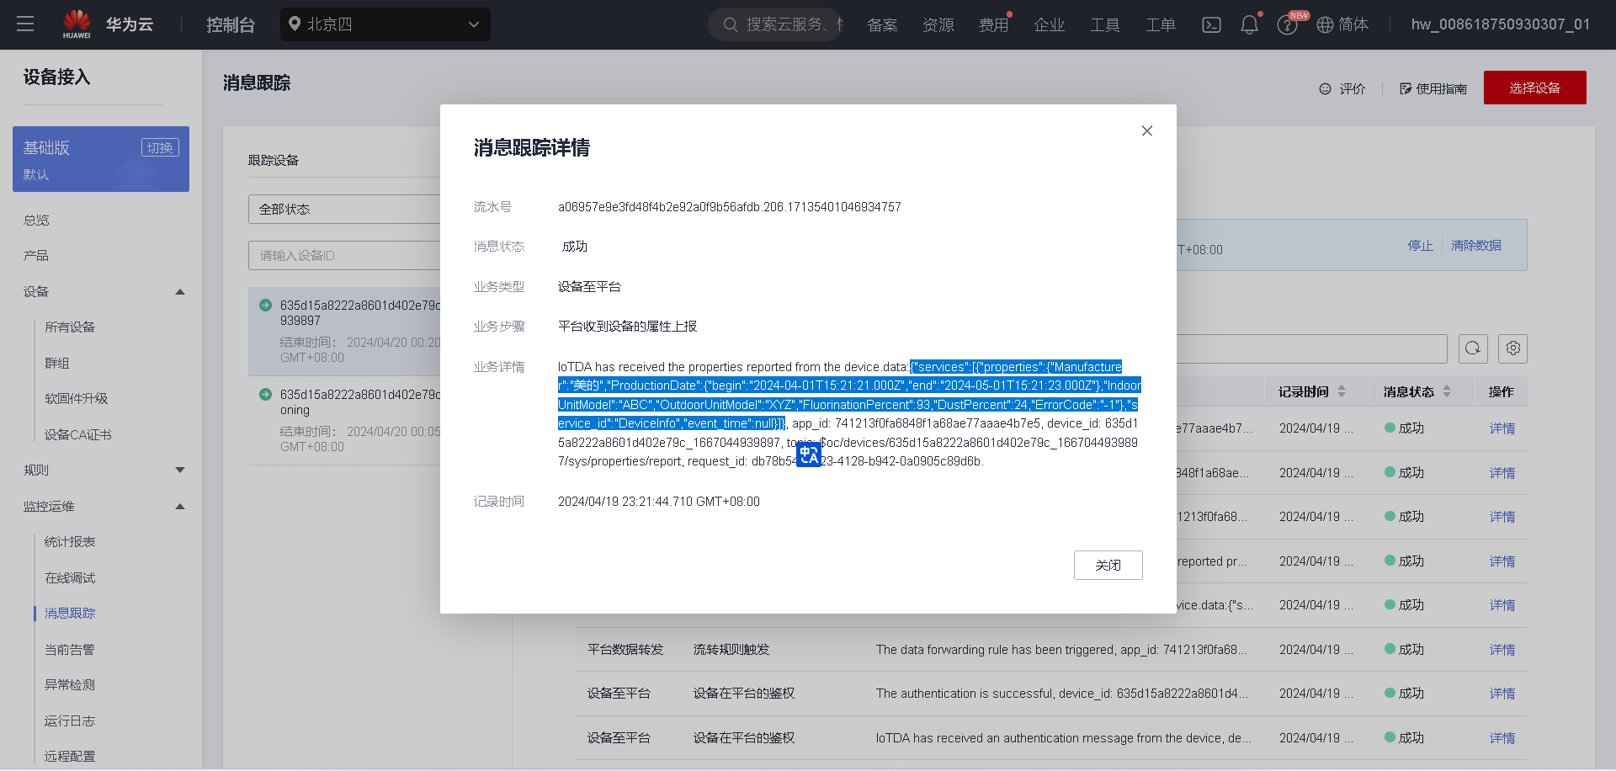The image size is (1616, 771).
Task: Toggle sort on 消息状态 column
Action: click(x=1447, y=391)
